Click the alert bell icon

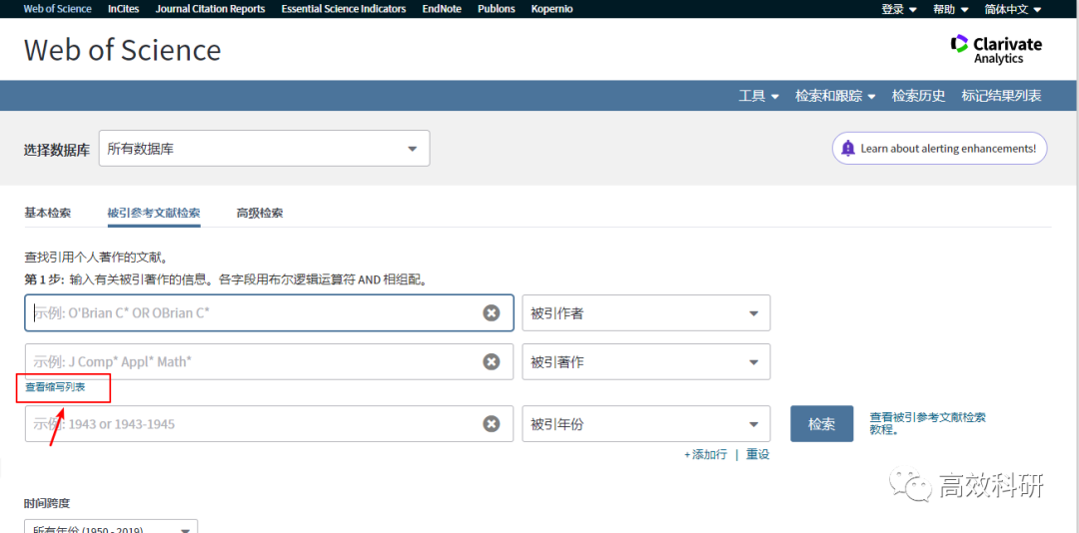(848, 148)
